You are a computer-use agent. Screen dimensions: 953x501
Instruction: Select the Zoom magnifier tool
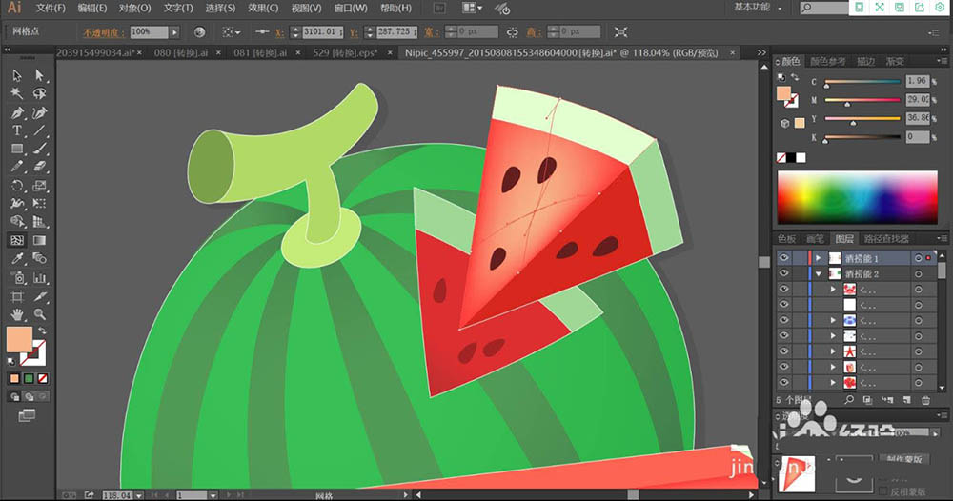coord(39,313)
